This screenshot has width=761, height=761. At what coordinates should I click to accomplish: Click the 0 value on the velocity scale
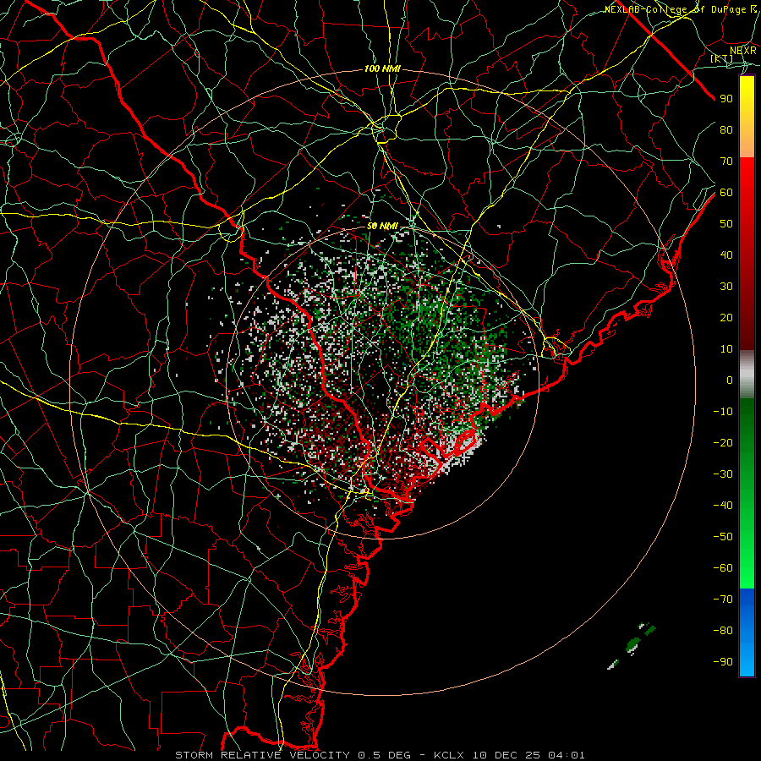tap(730, 380)
